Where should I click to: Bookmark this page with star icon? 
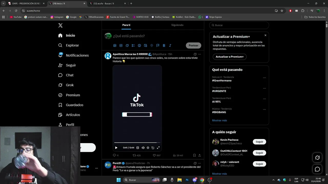pos(282,11)
